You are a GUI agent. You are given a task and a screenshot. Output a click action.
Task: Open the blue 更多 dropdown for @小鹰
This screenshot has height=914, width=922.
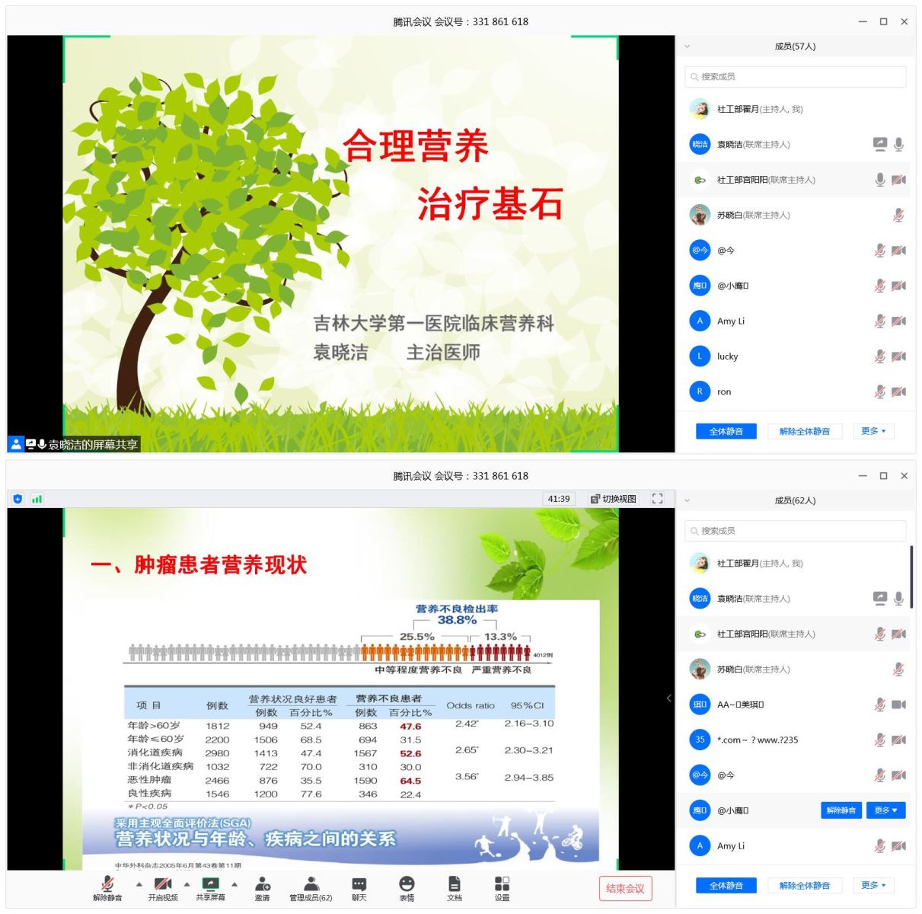click(x=885, y=810)
